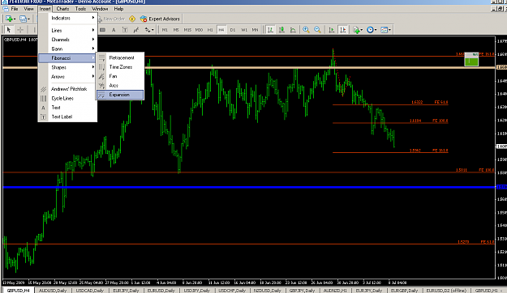
Task: Switch to AUDUSD,Daily chart tab
Action: 53,291
